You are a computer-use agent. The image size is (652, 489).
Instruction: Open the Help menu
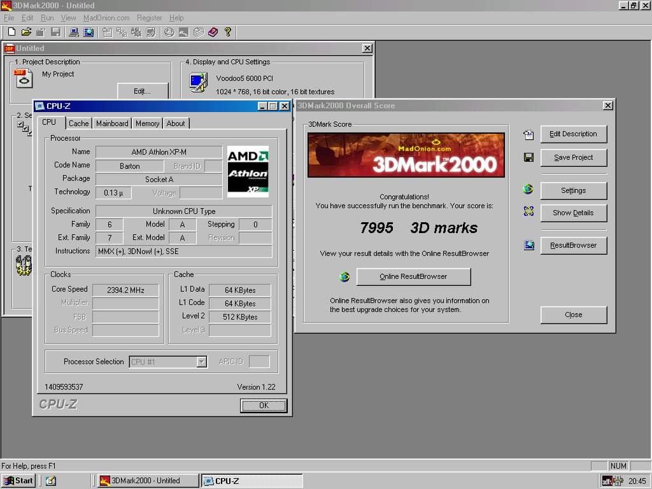click(176, 18)
